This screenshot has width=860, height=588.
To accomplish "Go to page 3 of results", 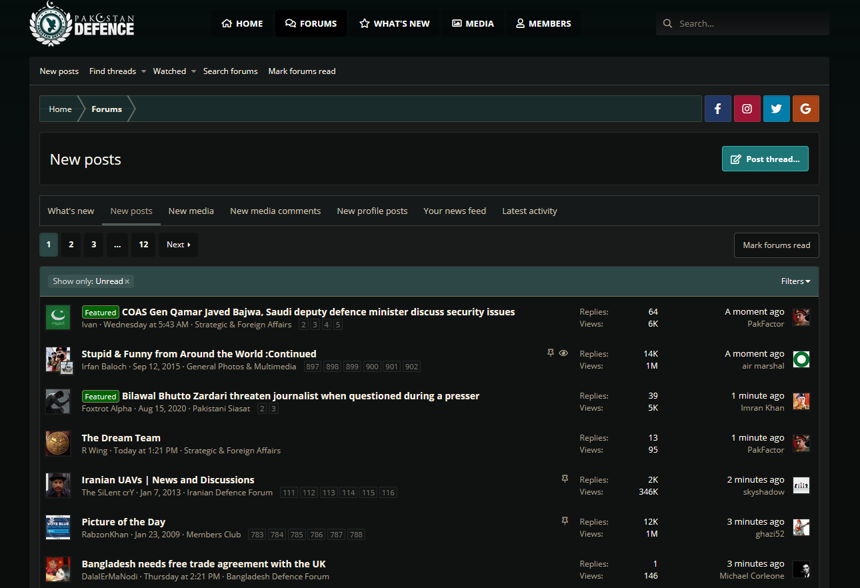I will click(x=94, y=245).
